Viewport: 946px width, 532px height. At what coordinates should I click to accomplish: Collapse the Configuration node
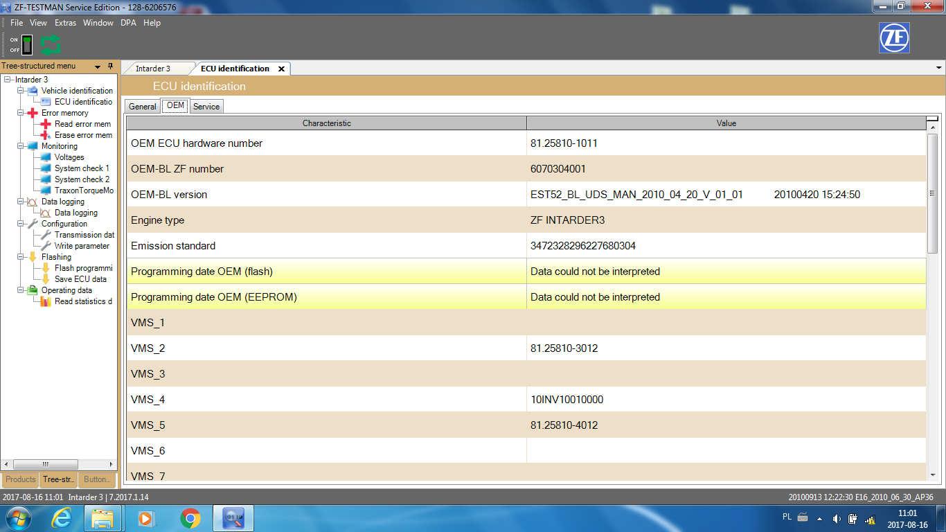coord(20,224)
